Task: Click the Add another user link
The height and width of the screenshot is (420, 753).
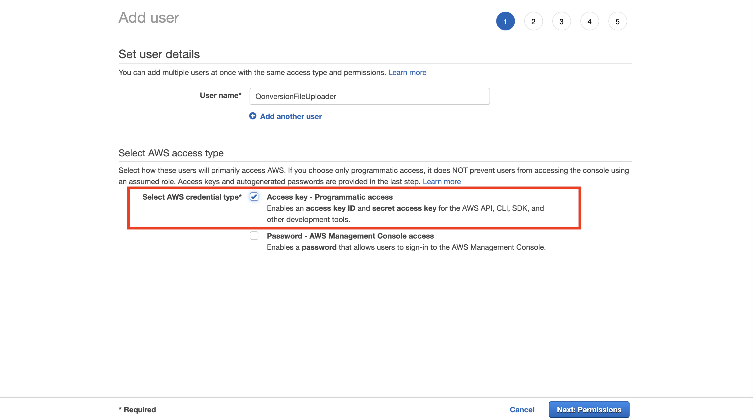Action: 290,116
